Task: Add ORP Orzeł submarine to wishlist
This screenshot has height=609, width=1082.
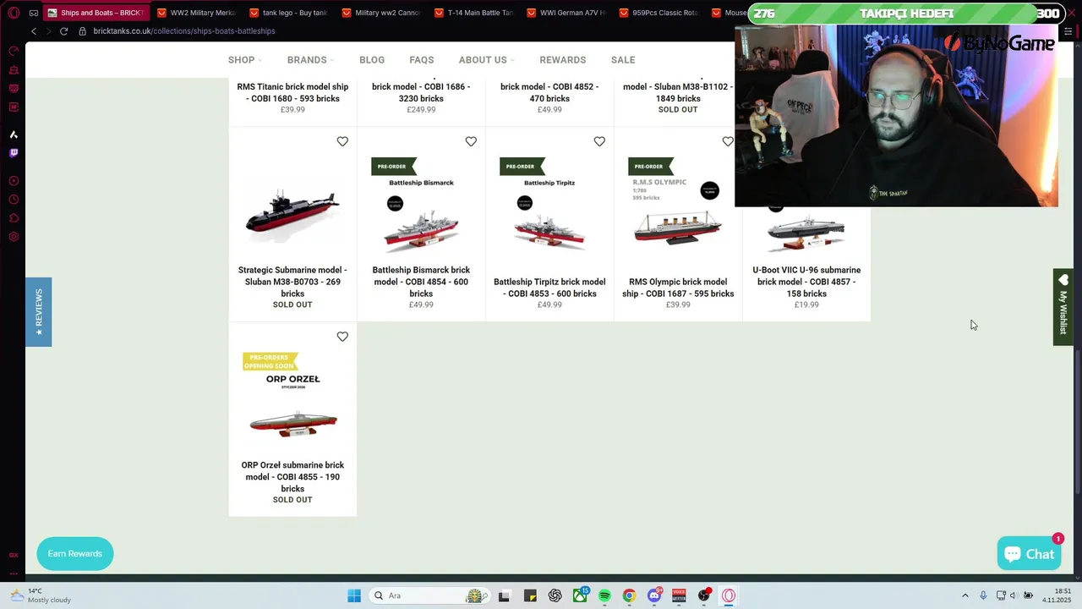Action: tap(342, 337)
